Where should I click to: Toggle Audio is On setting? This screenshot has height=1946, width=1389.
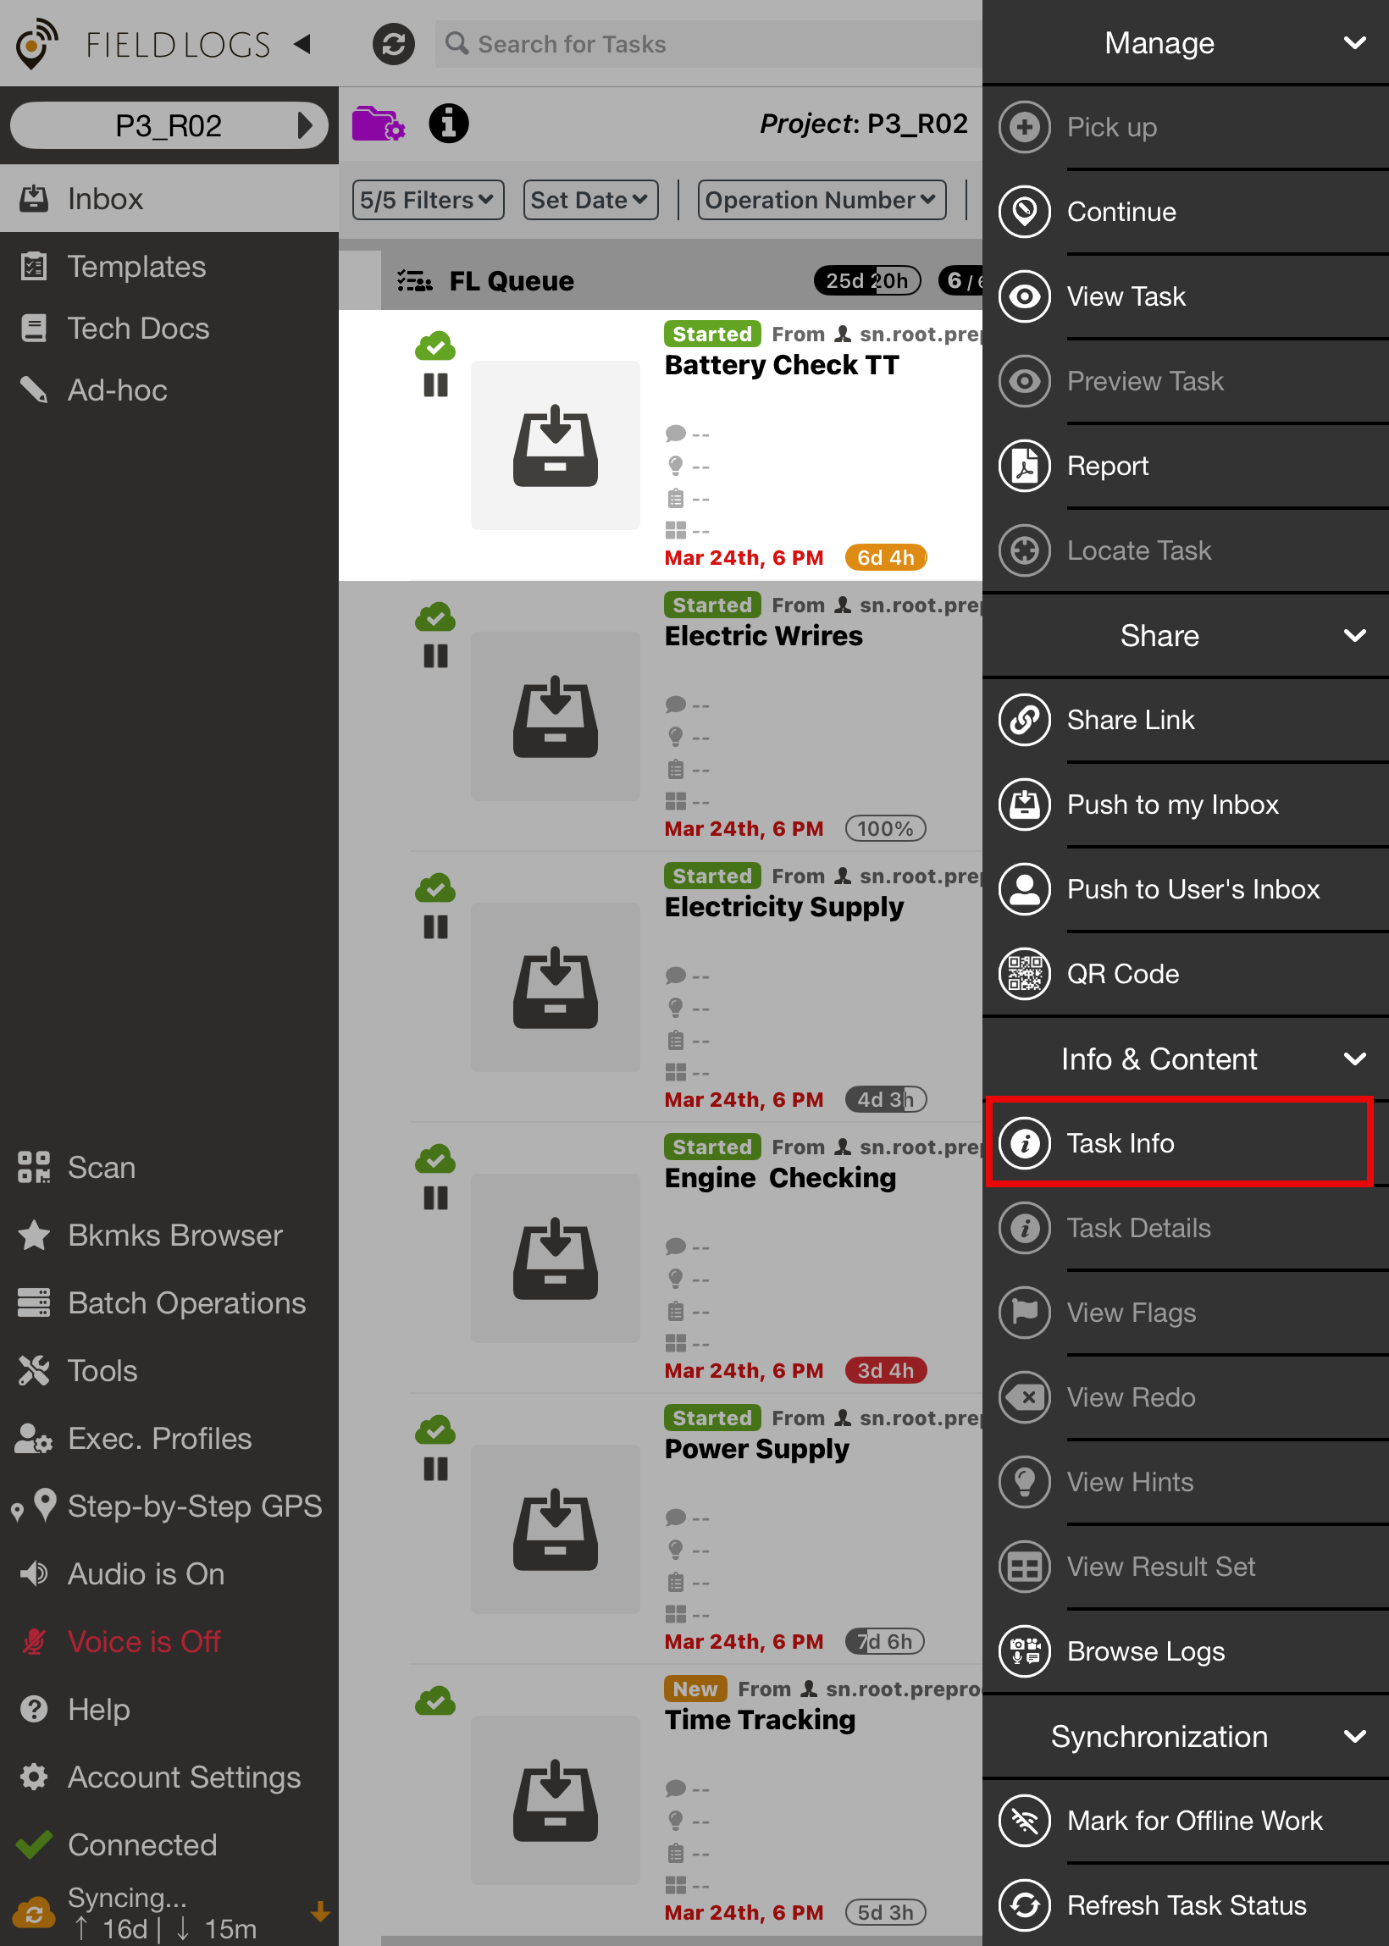pyautogui.click(x=146, y=1573)
